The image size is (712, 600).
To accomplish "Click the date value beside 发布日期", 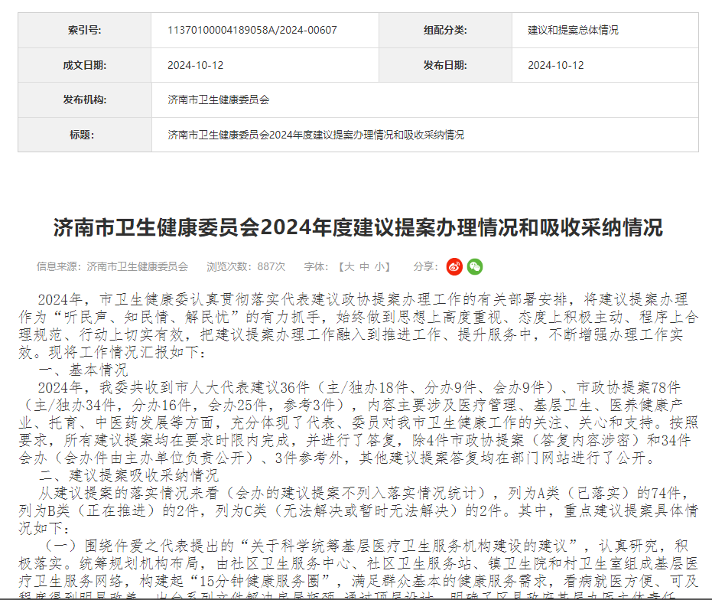I will pos(556,65).
